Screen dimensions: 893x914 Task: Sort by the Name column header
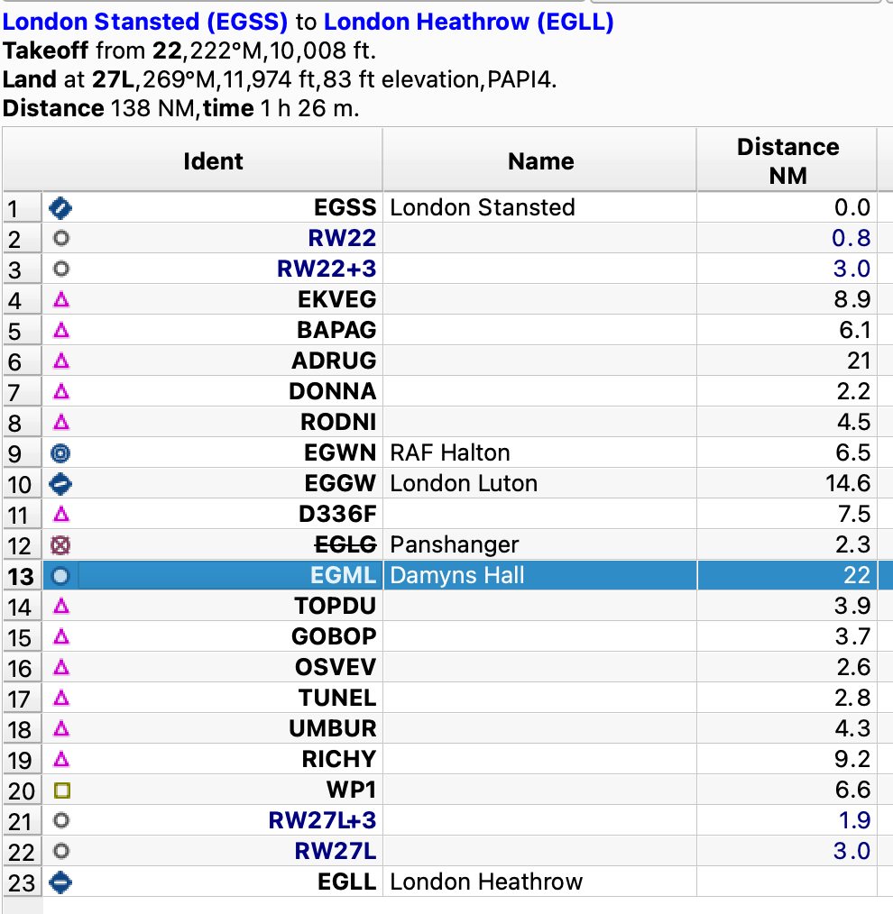point(540,160)
